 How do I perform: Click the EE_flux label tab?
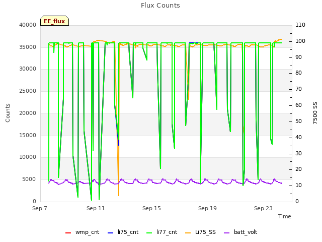pos(54,21)
